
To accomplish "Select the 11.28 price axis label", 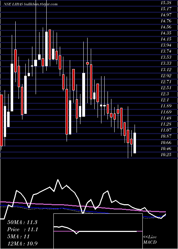I will tap(166, 124).
